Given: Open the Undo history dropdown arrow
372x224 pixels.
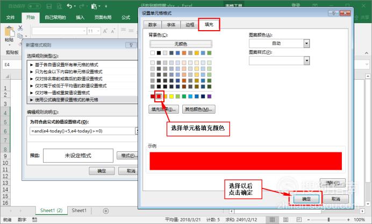Looking at the screenshot, I should [x=75, y=6].
